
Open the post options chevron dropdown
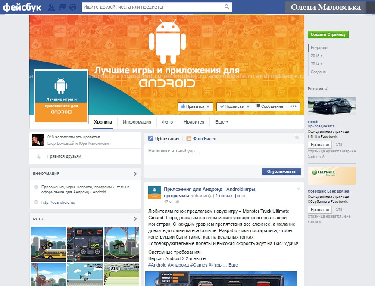pos(298,189)
